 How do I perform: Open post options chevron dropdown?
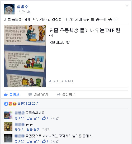point(127,6)
